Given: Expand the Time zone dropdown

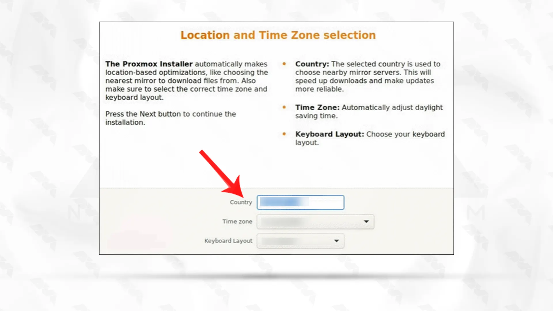Looking at the screenshot, I should [x=366, y=221].
